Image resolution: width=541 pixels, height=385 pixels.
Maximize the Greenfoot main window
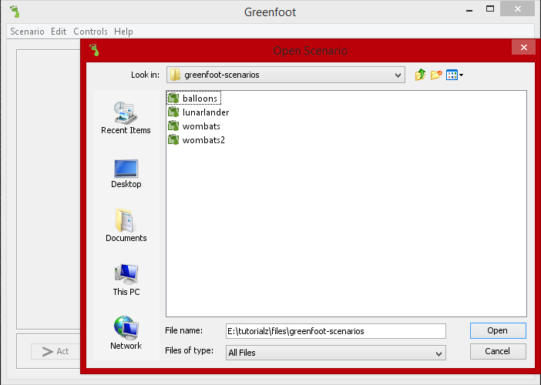(490, 9)
